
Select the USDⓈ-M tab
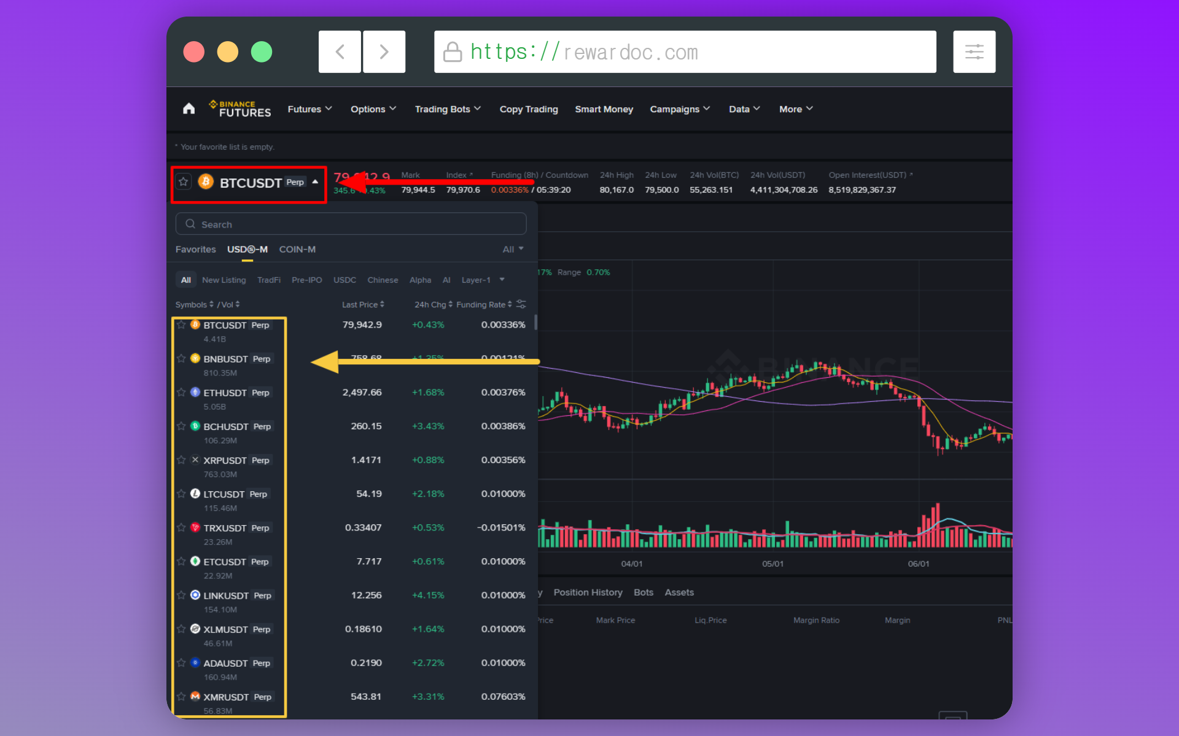tap(247, 249)
